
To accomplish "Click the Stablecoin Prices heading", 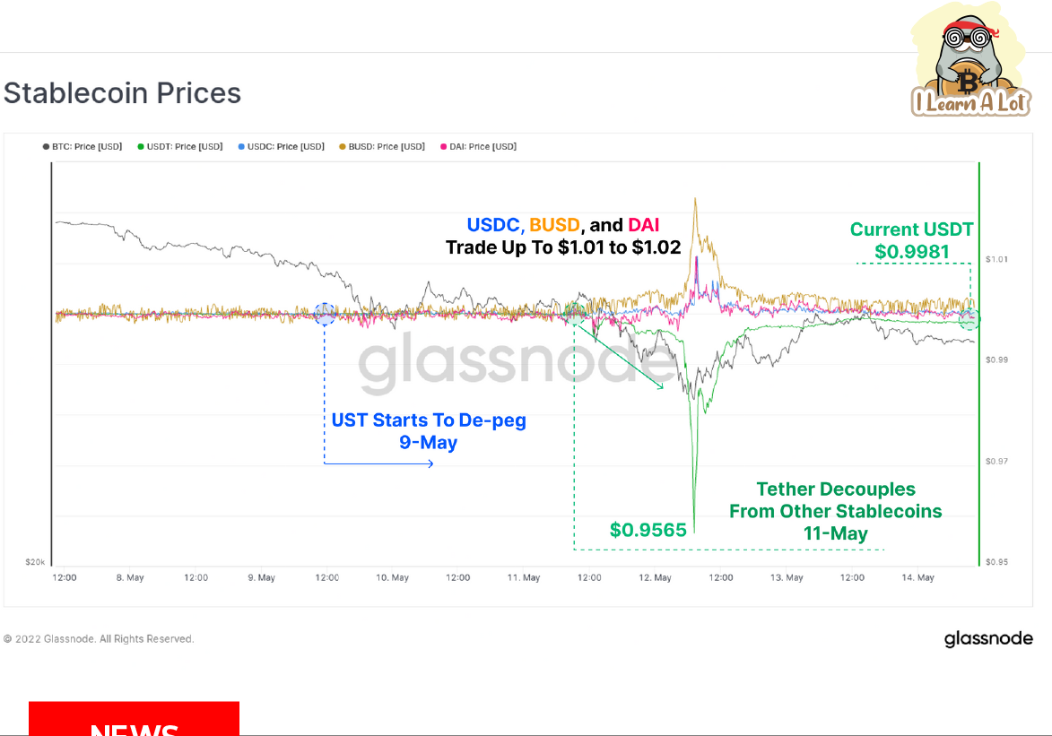I will pyautogui.click(x=122, y=93).
